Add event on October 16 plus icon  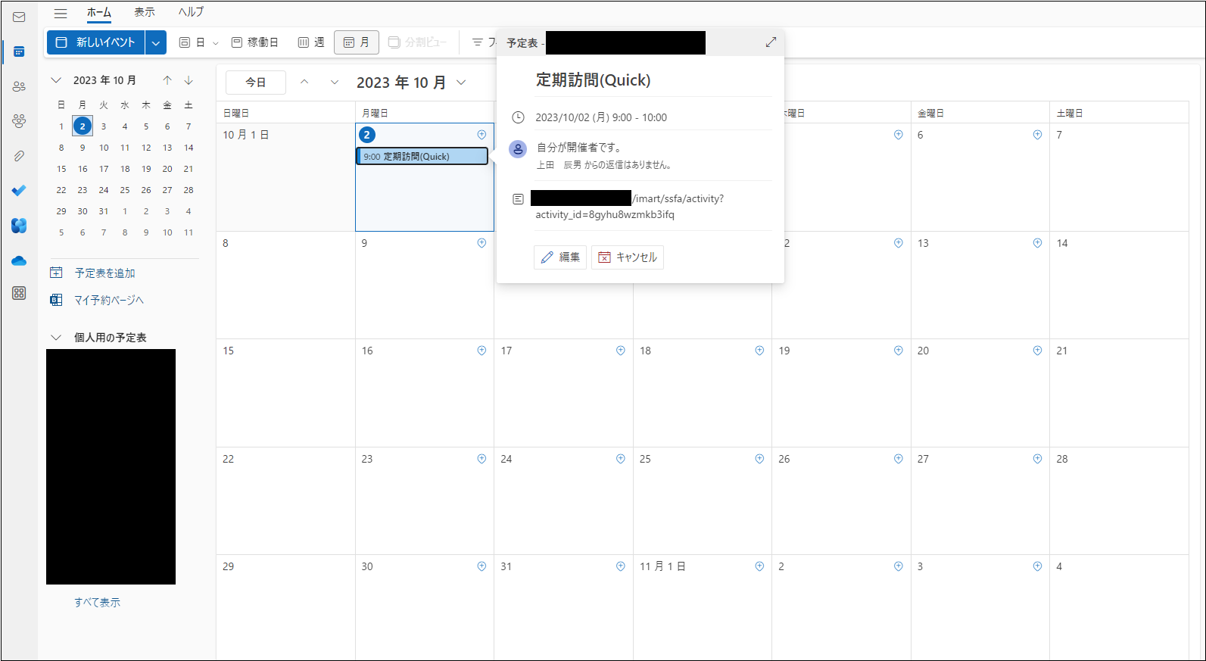[481, 351]
